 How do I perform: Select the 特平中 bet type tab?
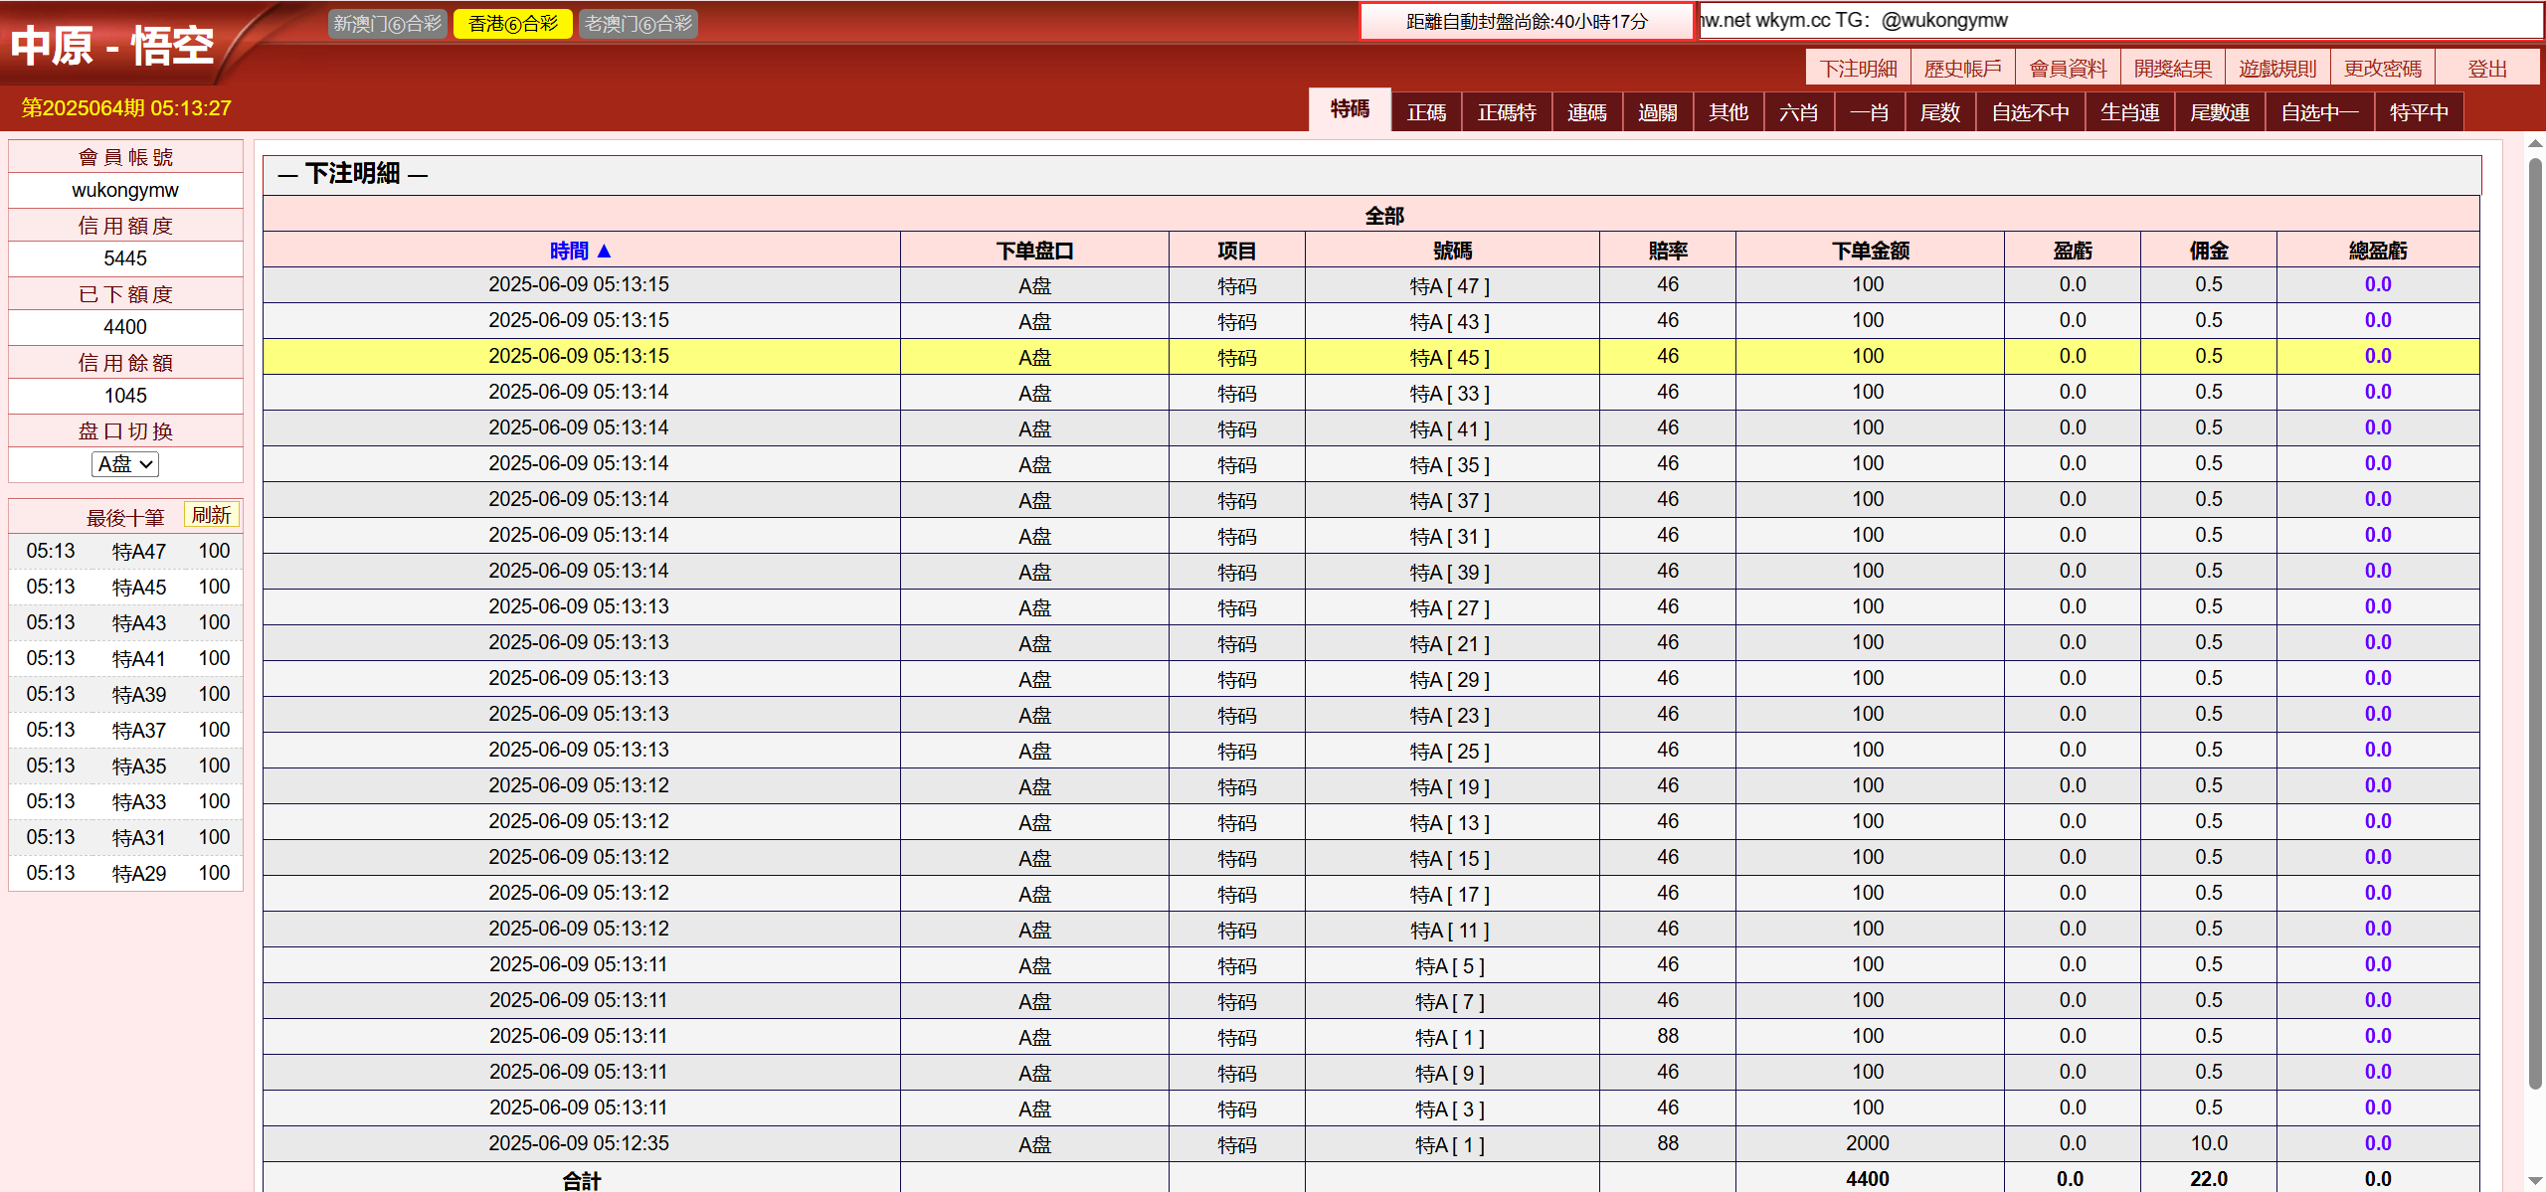[x=2419, y=112]
